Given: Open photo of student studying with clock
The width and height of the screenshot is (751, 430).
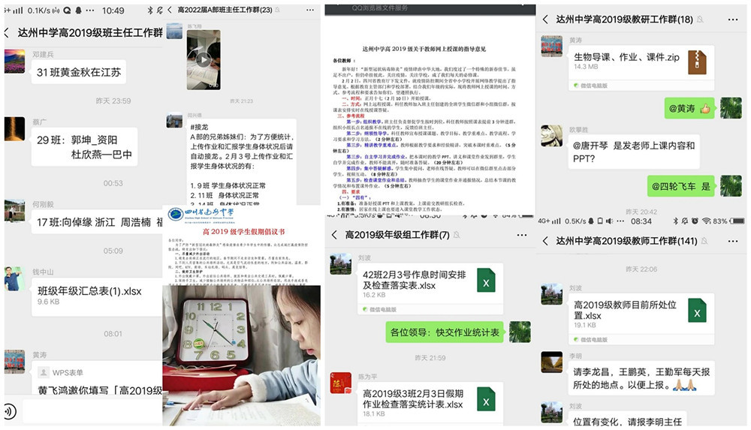Looking at the screenshot, I should click(x=241, y=355).
